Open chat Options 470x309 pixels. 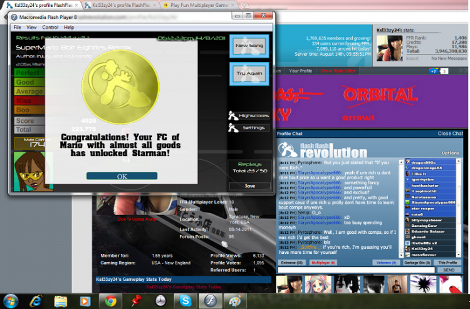pos(450,153)
